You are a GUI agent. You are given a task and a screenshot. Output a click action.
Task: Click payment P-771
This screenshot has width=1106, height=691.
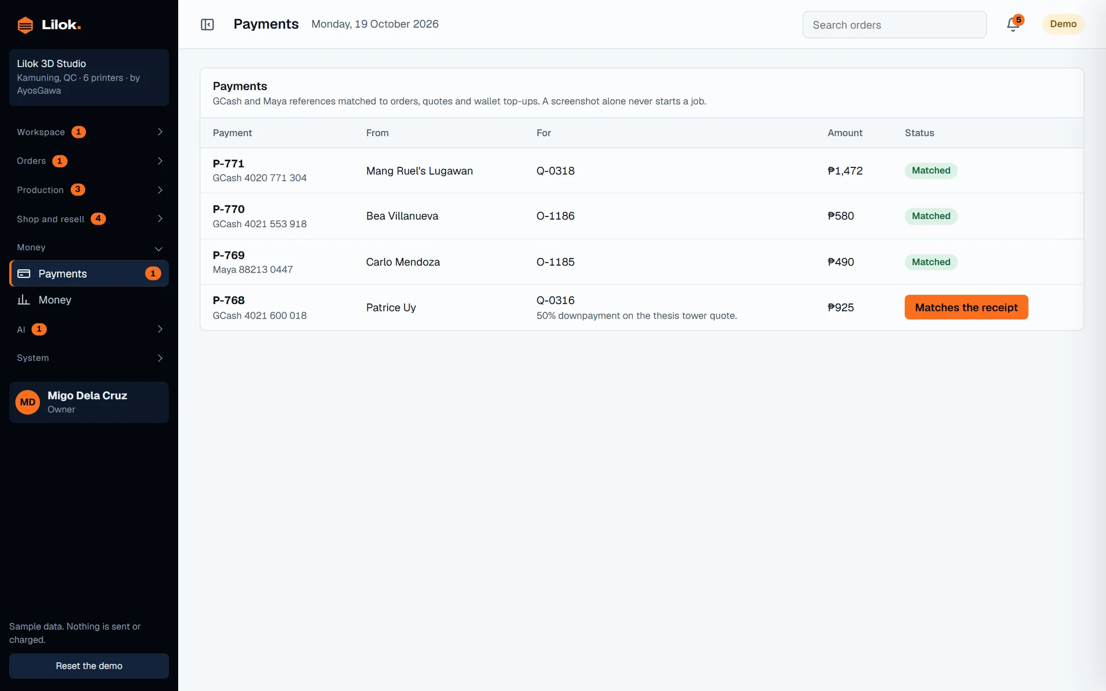(x=228, y=164)
